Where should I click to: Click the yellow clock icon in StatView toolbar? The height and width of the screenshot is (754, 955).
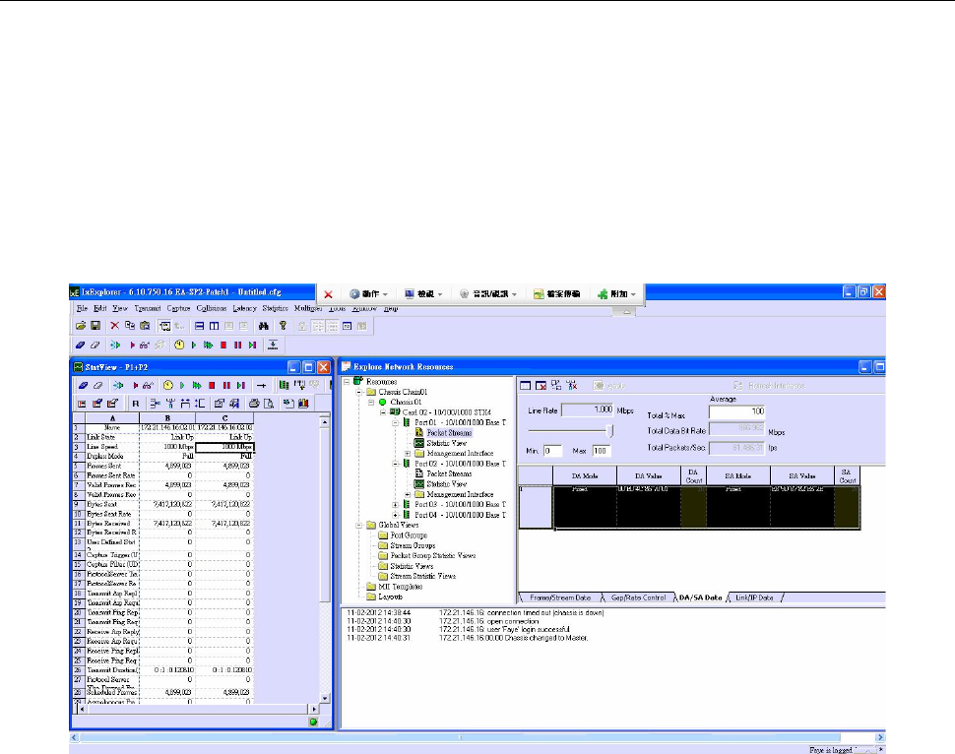[x=168, y=385]
